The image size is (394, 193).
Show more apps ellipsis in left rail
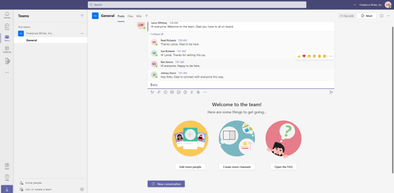point(7,73)
